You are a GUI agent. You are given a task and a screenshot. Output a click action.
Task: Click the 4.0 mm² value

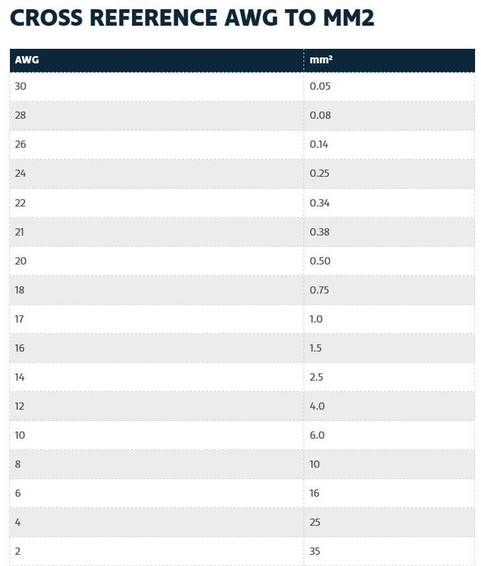click(x=317, y=406)
